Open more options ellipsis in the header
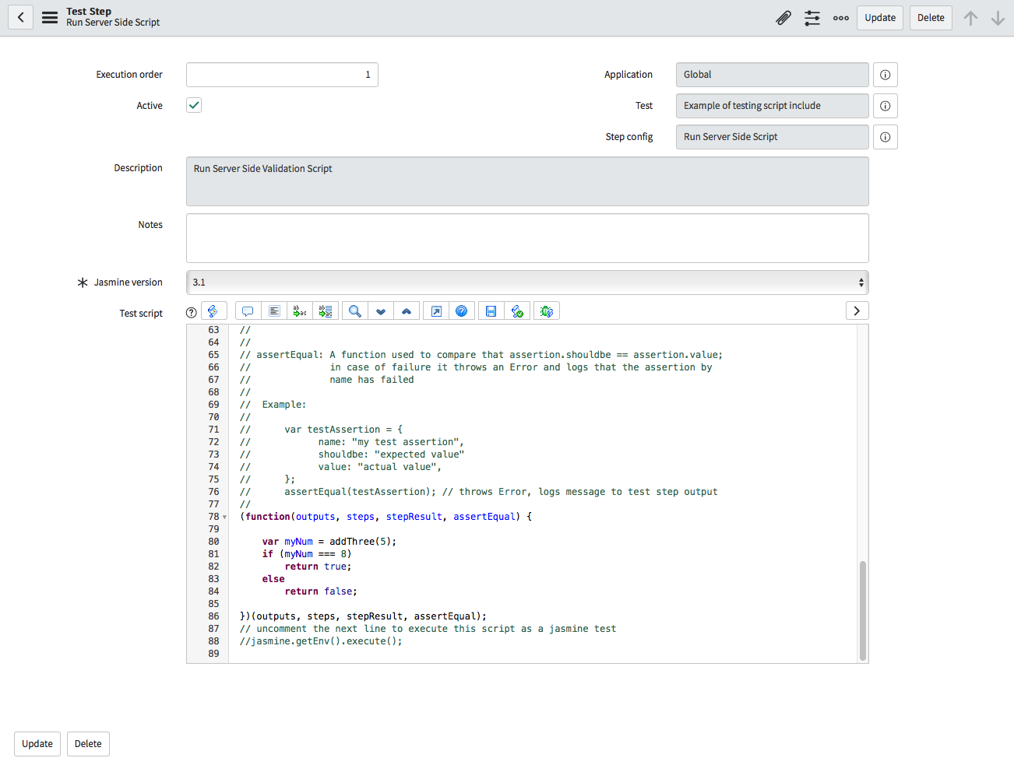The image size is (1014, 765). [x=841, y=18]
